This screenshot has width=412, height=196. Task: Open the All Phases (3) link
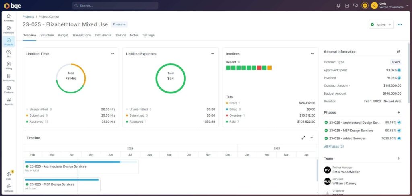pos(334,147)
